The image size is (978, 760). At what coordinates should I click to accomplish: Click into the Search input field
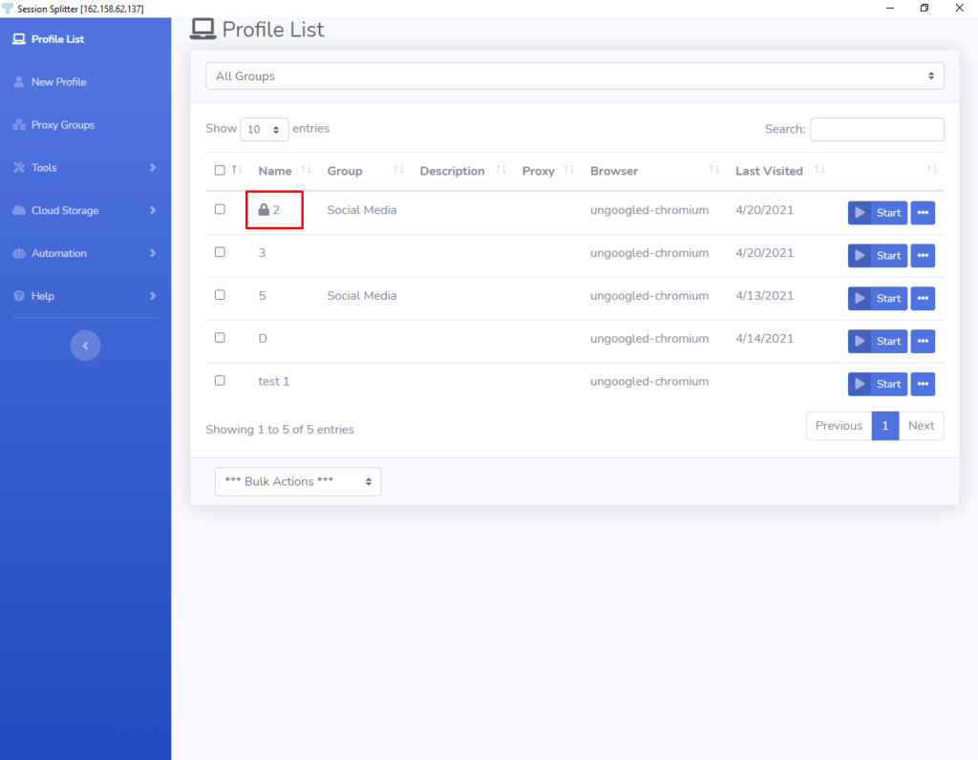[x=877, y=129]
